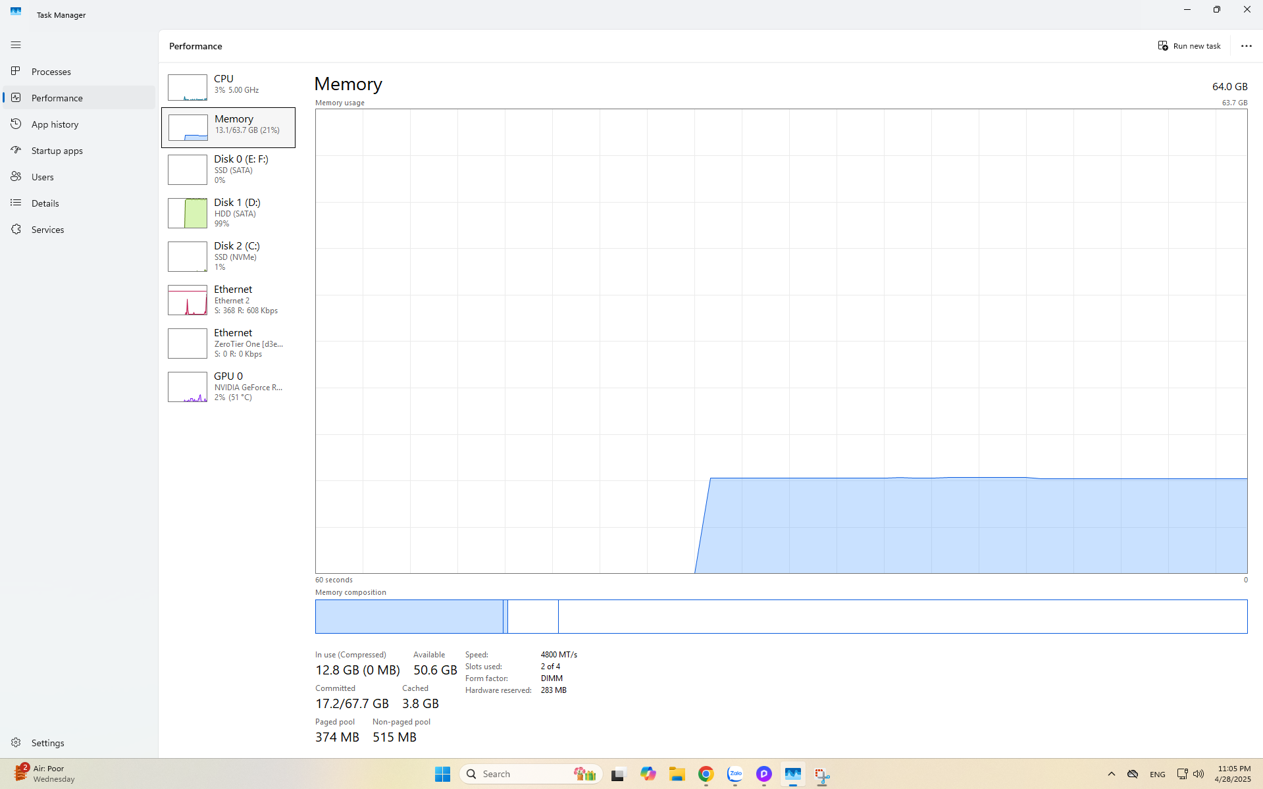The width and height of the screenshot is (1263, 789).
Task: Click the 4800 MT/s speed value
Action: [x=559, y=655]
